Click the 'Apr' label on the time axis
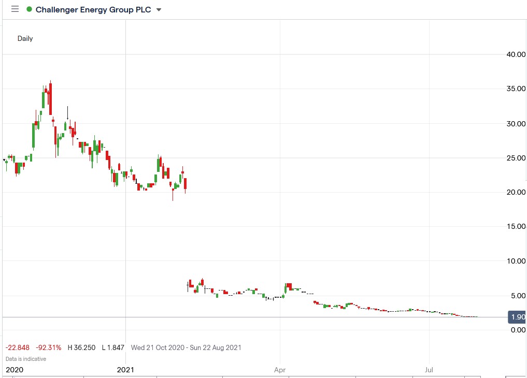The height and width of the screenshot is (378, 527). 280,370
